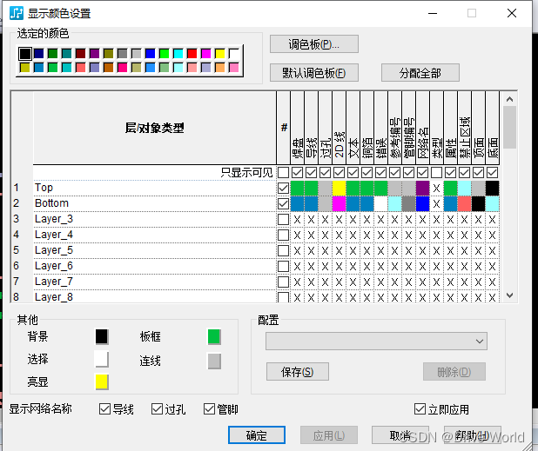The height and width of the screenshot is (451, 538).
Task: Click the Top layer purple 网络名 cell
Action: click(x=423, y=188)
